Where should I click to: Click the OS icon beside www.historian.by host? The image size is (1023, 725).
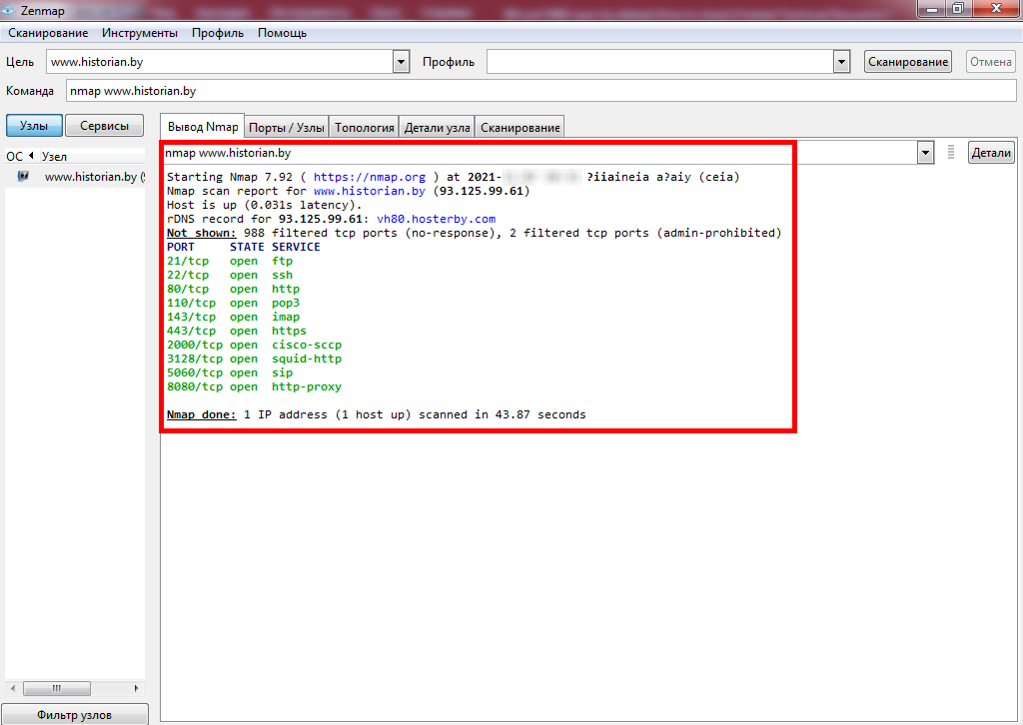[23, 177]
